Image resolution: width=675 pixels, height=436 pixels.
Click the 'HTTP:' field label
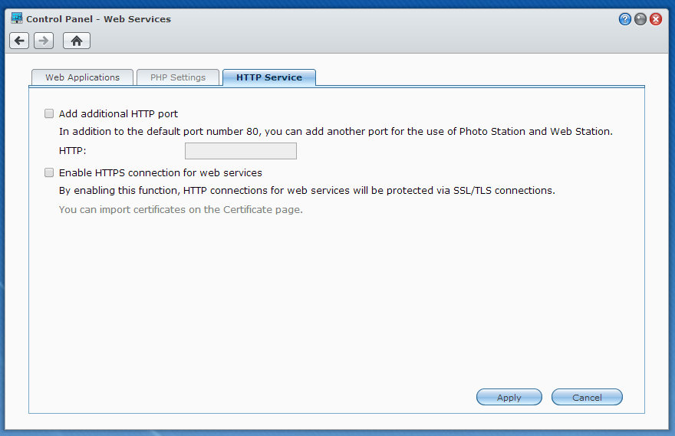[x=72, y=151]
